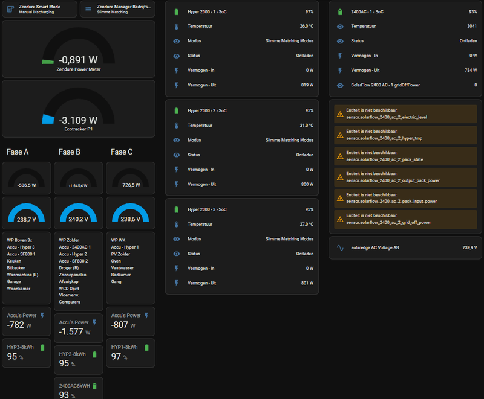Viewport: 484px width, 399px height.
Task: Open Accu's Power -807 W card
Action: [x=131, y=321]
